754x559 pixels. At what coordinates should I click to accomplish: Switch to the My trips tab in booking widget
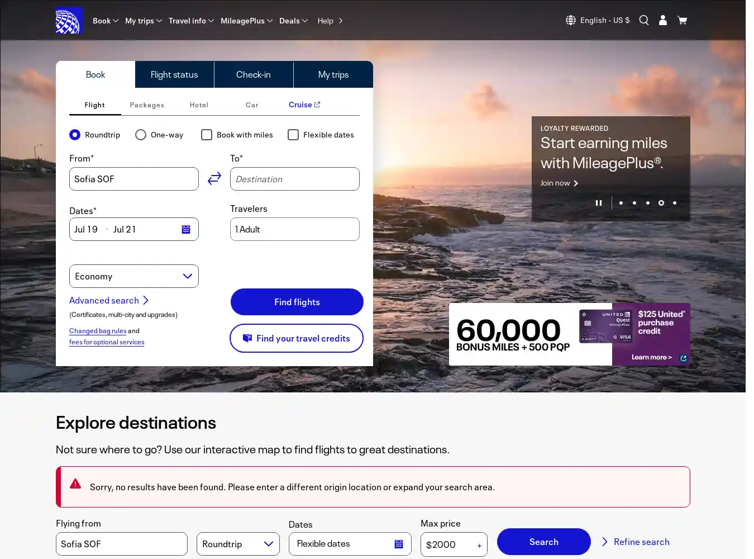tap(333, 74)
